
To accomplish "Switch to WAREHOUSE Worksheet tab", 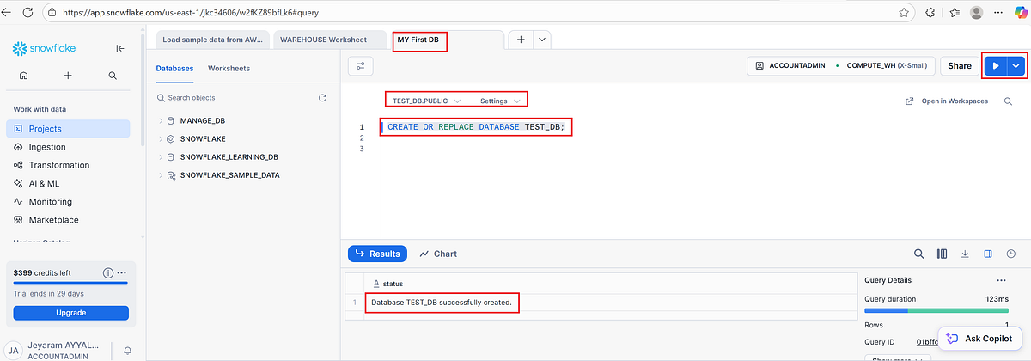I will coord(329,40).
